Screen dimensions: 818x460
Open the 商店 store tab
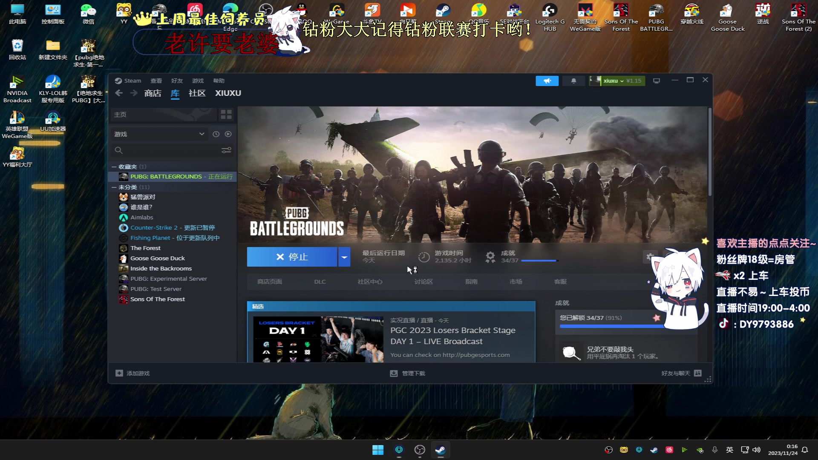(153, 93)
